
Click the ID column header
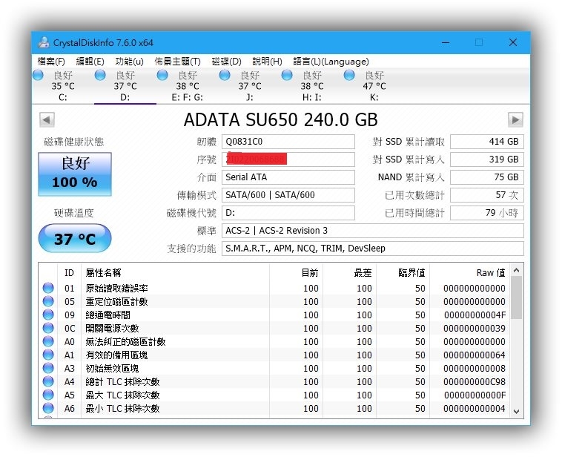pyautogui.click(x=69, y=272)
